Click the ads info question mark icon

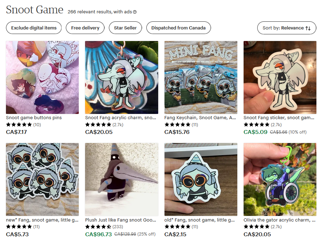click(135, 12)
